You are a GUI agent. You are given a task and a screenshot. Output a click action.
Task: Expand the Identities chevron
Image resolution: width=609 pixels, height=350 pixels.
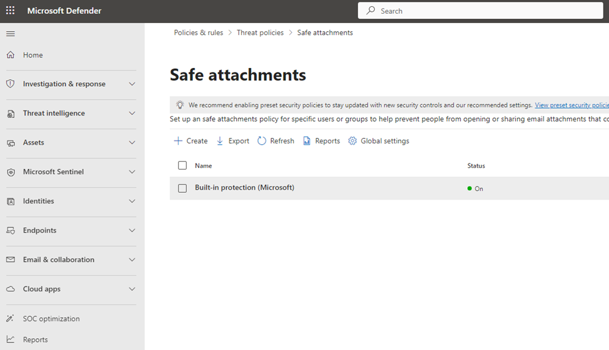(x=132, y=201)
